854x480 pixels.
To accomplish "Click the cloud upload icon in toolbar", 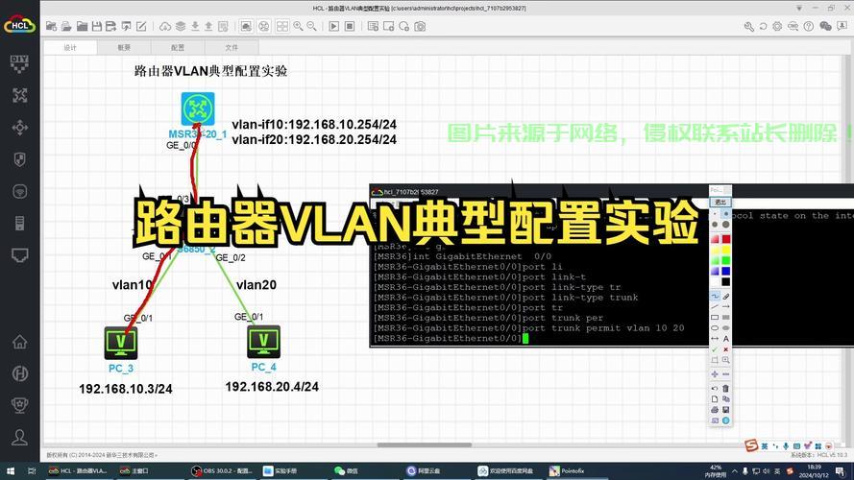I will (165, 26).
